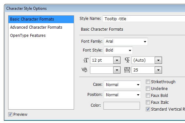
Task: Open the kerning dropdown arrow
Action: [x=117, y=70]
